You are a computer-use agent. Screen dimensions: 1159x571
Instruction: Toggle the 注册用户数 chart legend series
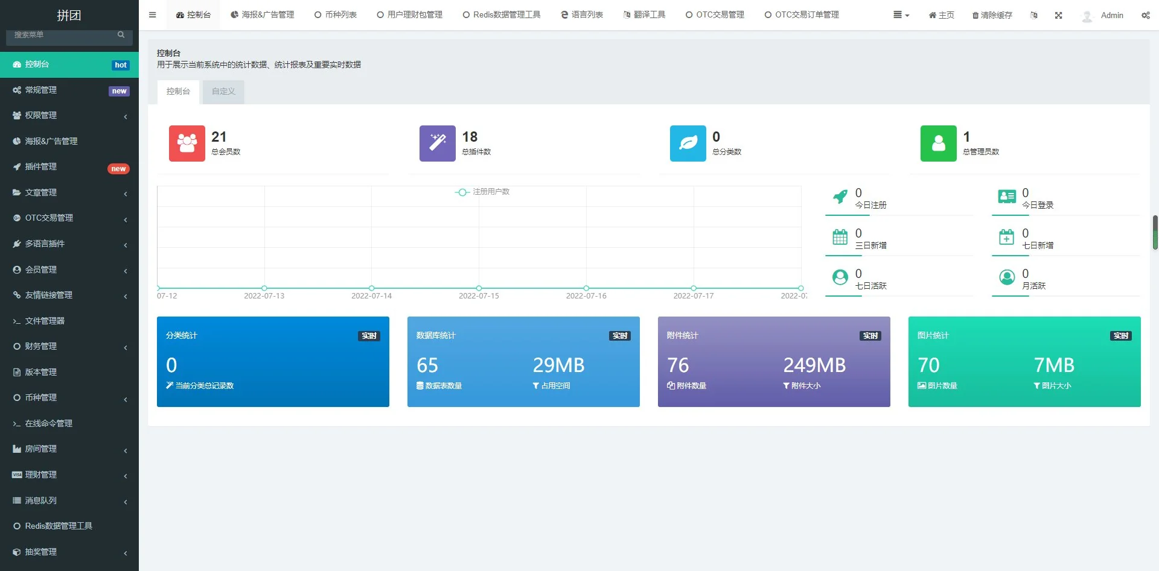click(482, 192)
